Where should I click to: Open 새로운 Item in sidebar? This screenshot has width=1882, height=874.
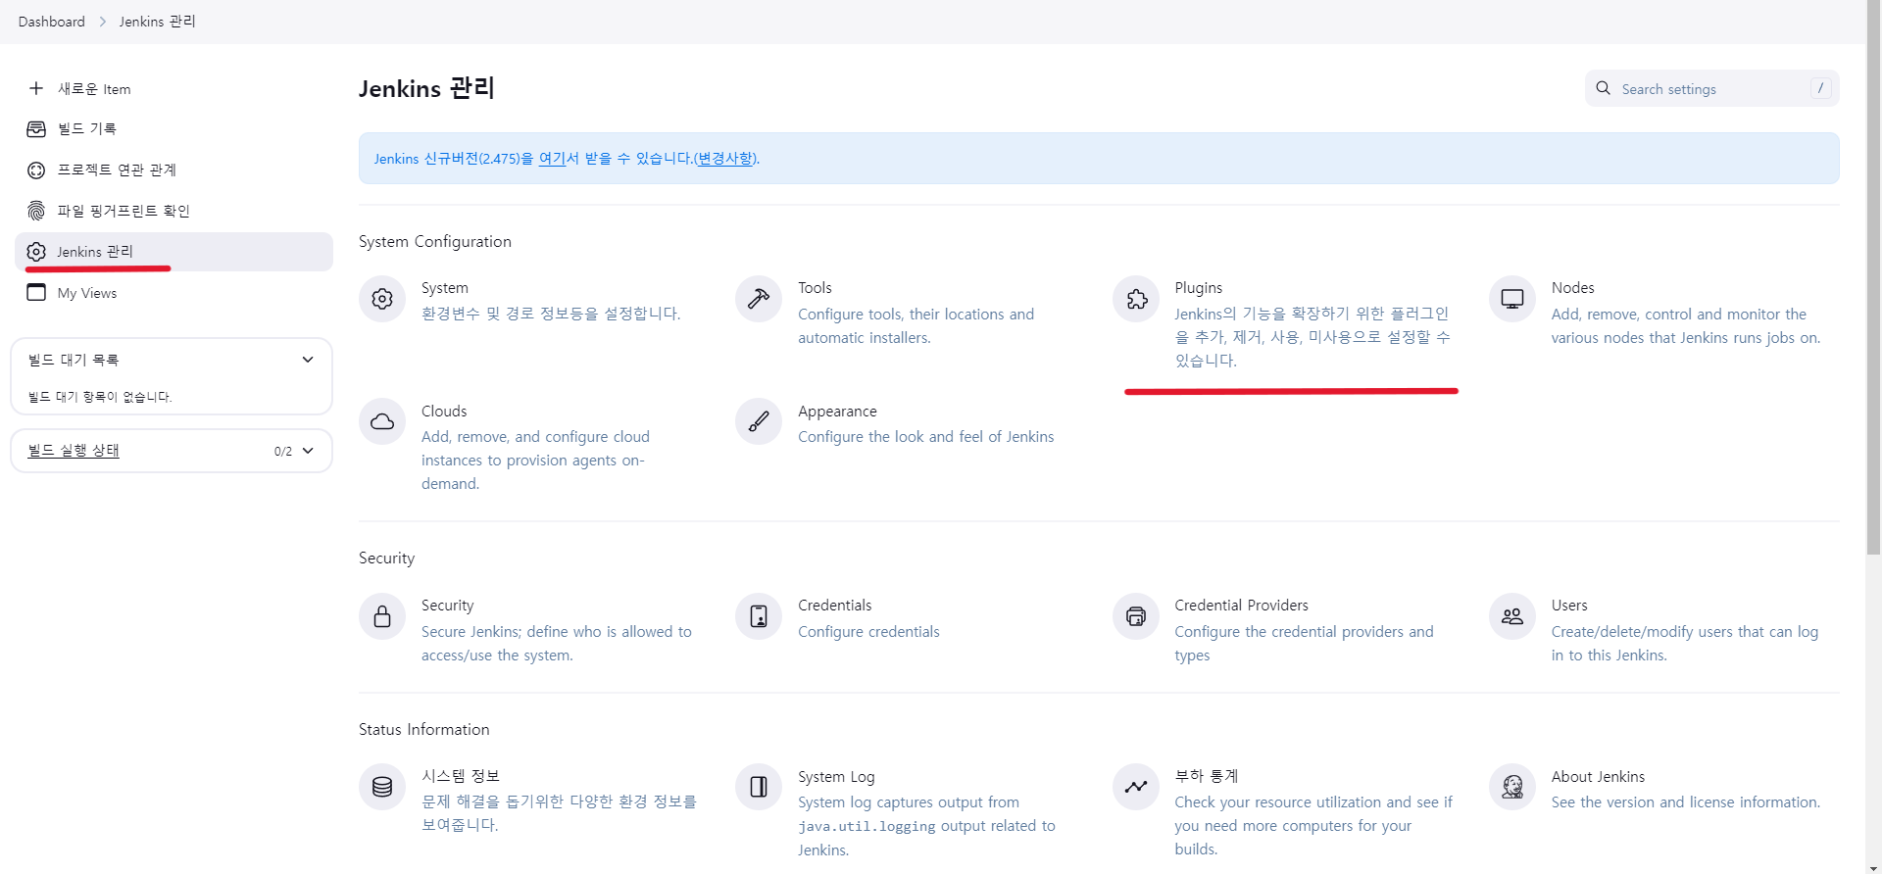[x=174, y=88]
